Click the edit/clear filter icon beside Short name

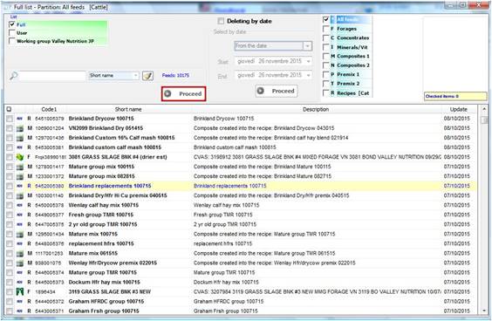147,76
